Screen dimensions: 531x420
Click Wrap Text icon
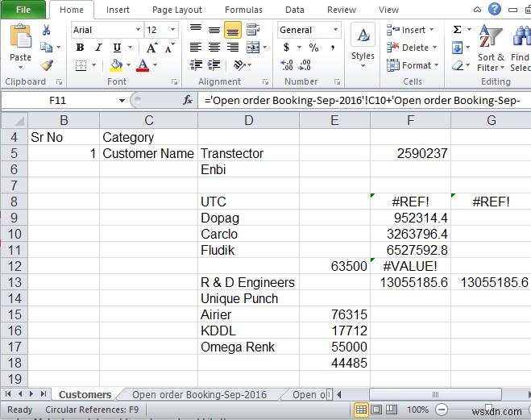coord(253,30)
